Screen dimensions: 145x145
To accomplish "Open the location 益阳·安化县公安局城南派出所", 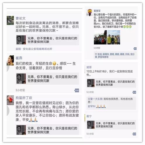I will (34, 49).
